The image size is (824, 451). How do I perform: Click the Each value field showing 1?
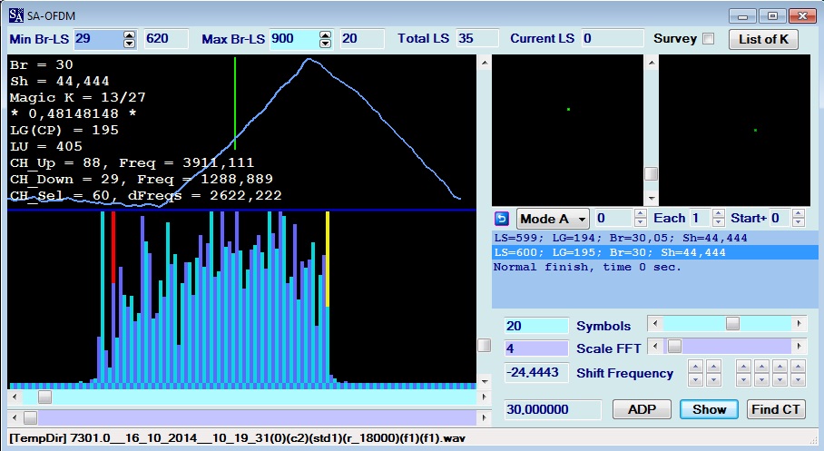[701, 218]
